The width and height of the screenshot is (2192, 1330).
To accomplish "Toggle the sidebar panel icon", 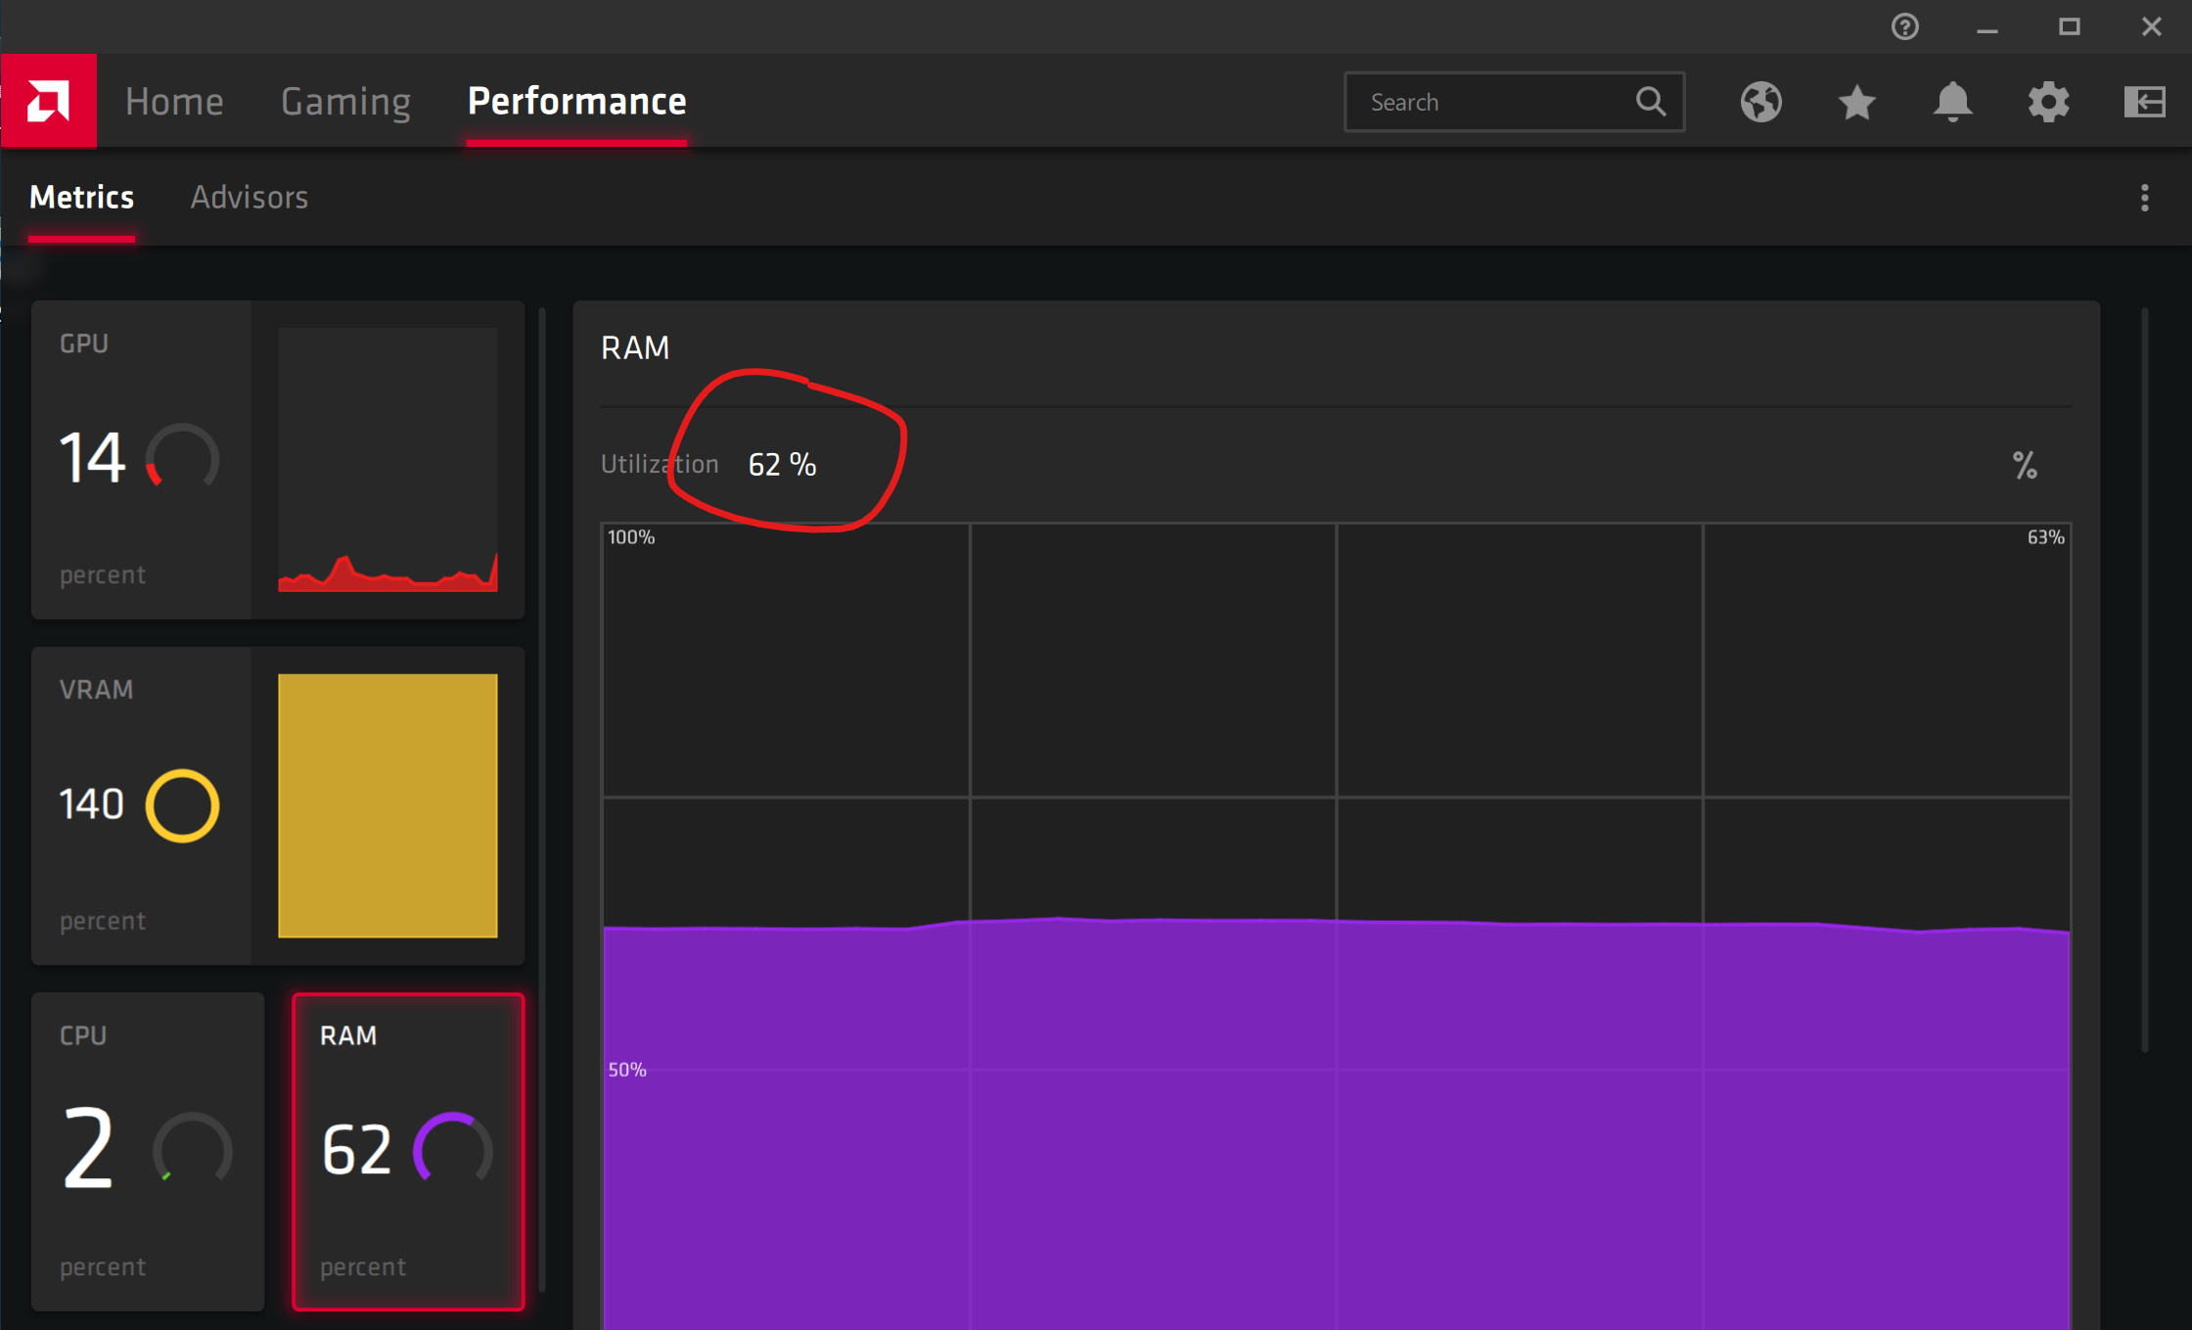I will click(x=2144, y=102).
